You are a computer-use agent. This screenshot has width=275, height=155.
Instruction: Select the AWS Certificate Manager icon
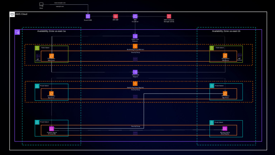[169, 16]
